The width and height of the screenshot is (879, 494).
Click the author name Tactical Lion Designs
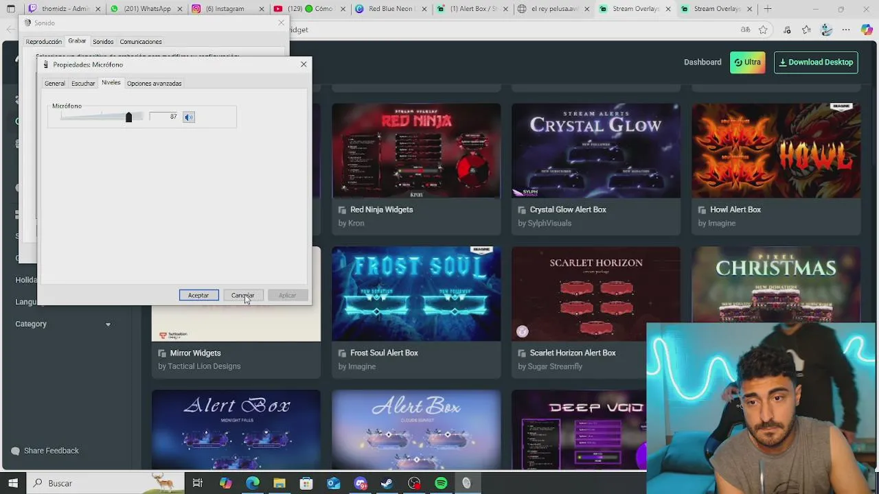pyautogui.click(x=204, y=366)
